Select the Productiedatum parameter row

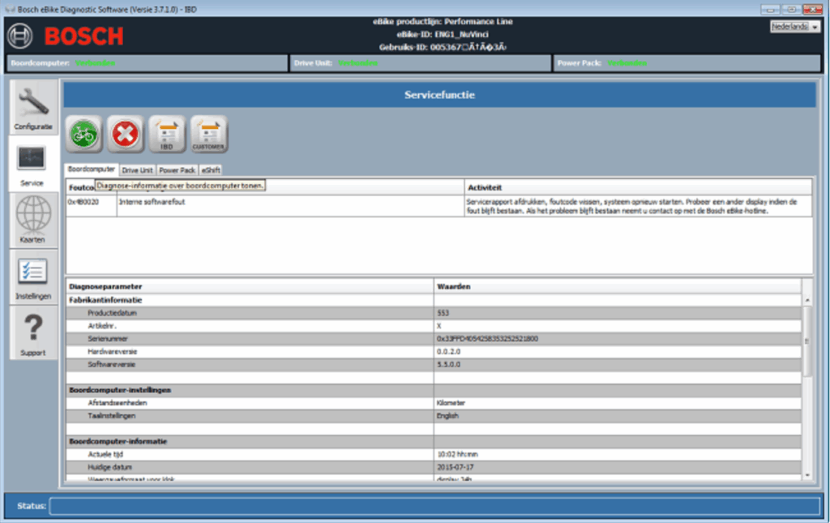coord(434,313)
